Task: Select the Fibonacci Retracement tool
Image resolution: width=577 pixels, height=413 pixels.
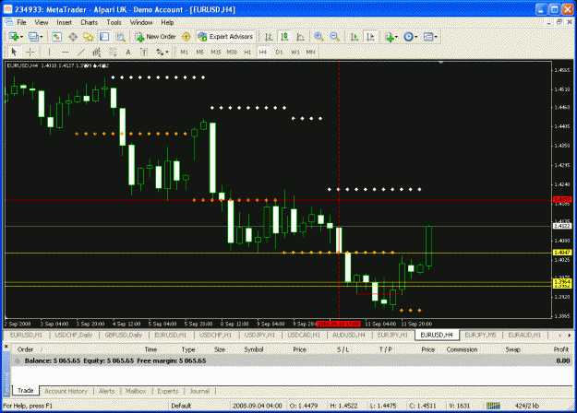Action: point(113,53)
